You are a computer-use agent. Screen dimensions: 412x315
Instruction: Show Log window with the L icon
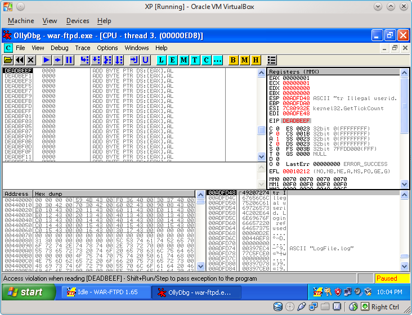[x=161, y=60]
